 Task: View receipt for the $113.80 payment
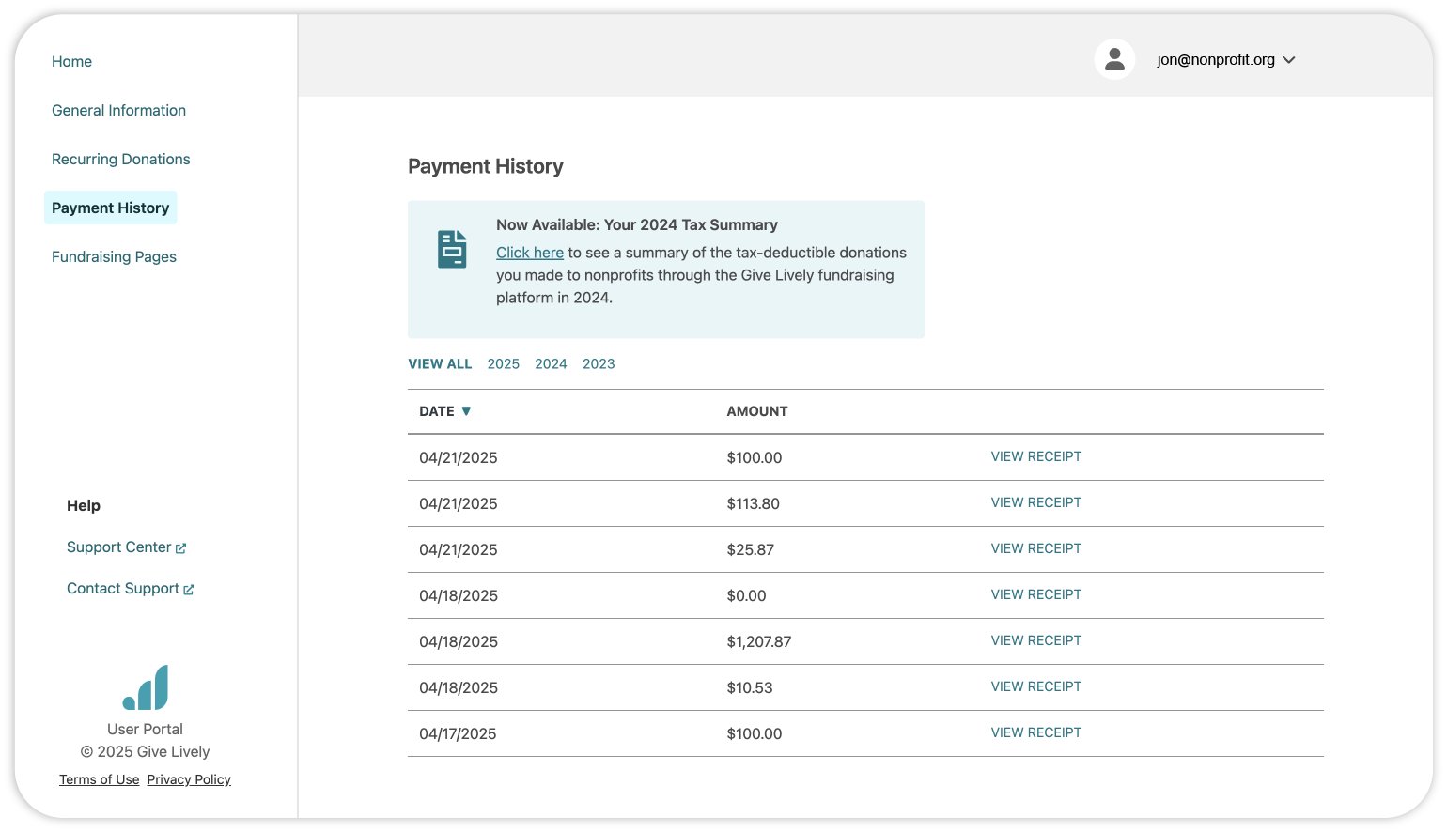pyautogui.click(x=1036, y=502)
